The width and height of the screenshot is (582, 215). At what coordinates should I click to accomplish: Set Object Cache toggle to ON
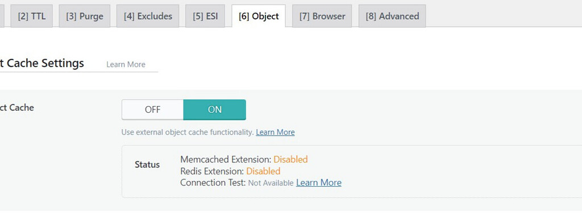(214, 109)
